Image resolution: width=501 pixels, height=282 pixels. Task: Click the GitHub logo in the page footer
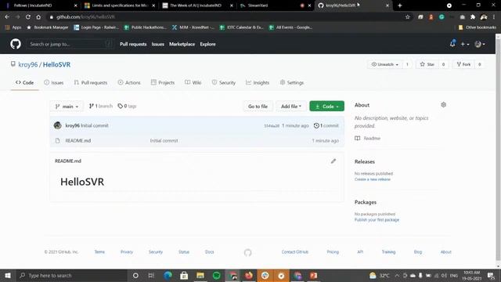coord(247,252)
